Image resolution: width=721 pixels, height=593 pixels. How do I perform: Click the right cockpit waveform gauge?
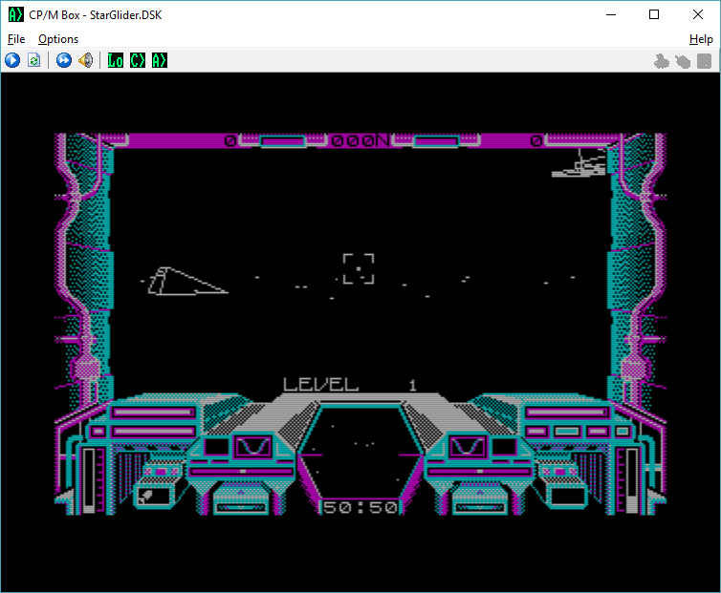(x=468, y=446)
